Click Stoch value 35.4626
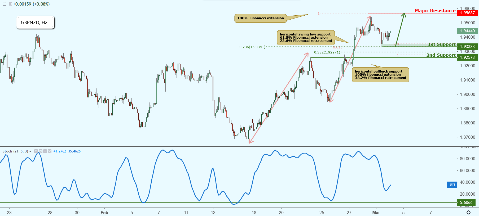Viewport: 479px width, 216px height. pyautogui.click(x=74, y=151)
